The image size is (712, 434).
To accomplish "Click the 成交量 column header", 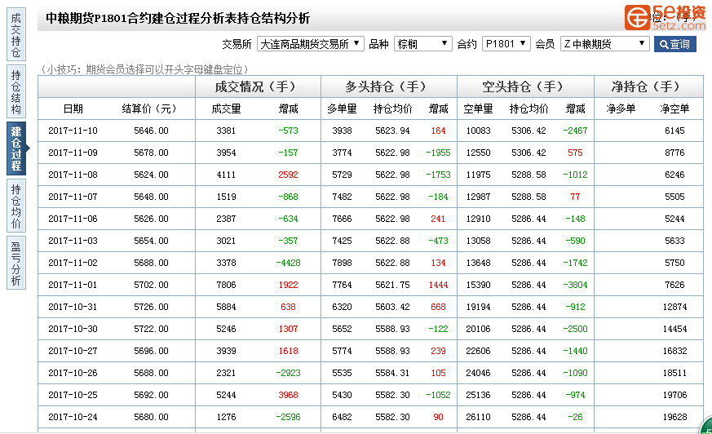I will point(226,109).
